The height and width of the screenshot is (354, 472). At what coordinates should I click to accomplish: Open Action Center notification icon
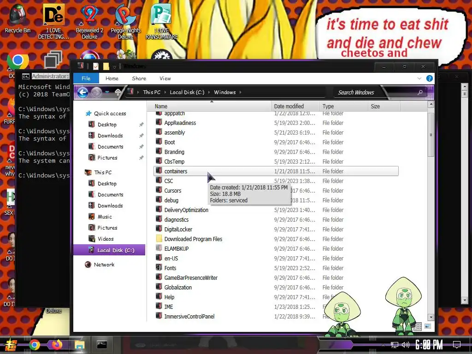point(457,345)
